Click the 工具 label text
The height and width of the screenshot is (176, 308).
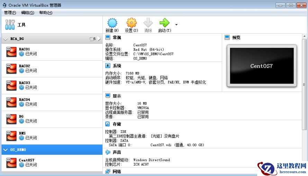(x=21, y=25)
